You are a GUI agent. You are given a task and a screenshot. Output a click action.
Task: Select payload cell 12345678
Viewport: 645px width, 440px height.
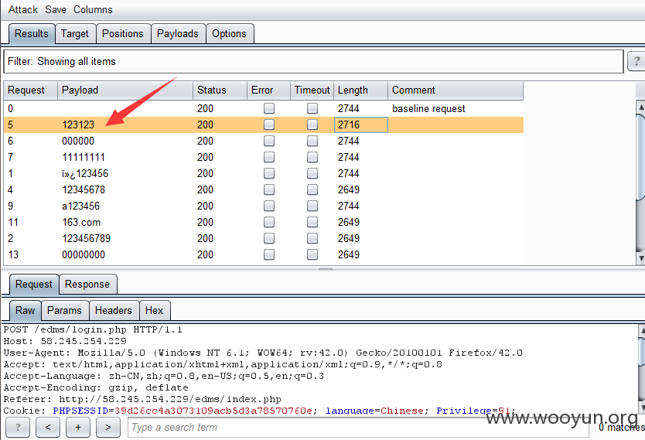click(x=125, y=189)
